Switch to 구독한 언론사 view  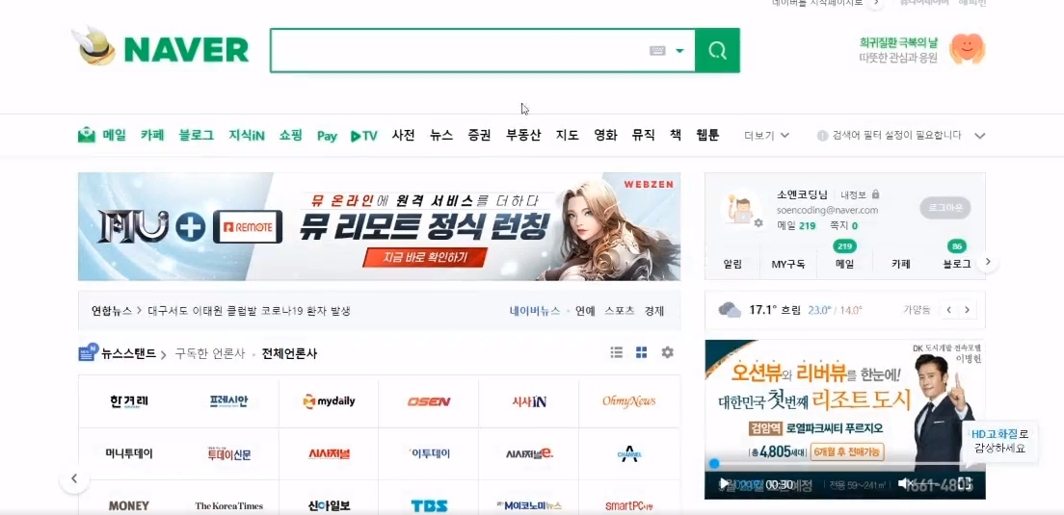click(210, 353)
